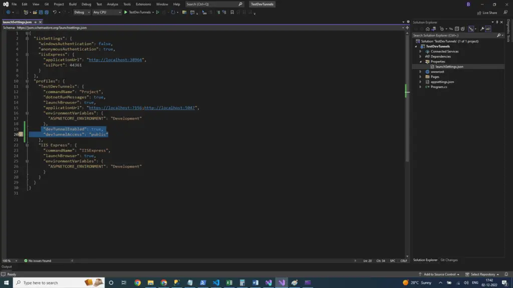Click Add to Source Control in status bar
Viewport: 513px width, 288px height.
pyautogui.click(x=439, y=274)
